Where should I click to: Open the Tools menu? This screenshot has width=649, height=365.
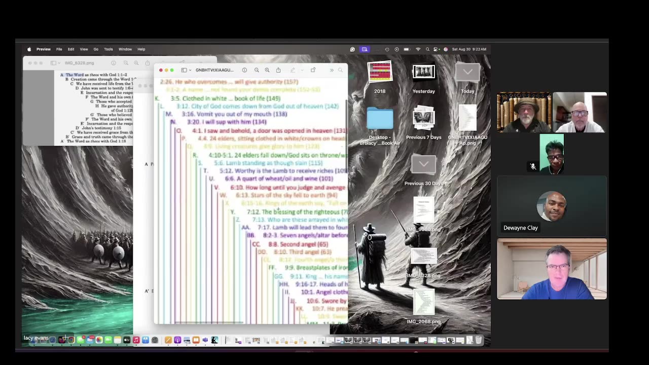pos(109,49)
